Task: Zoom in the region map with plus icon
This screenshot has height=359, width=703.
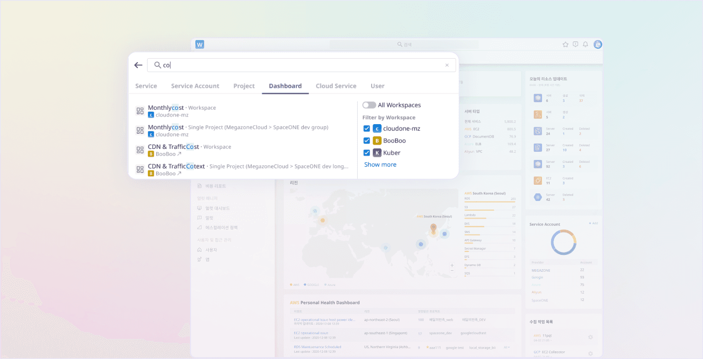Action: (452, 265)
